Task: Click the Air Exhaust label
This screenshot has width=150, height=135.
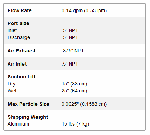Action: pyautogui.click(x=22, y=51)
